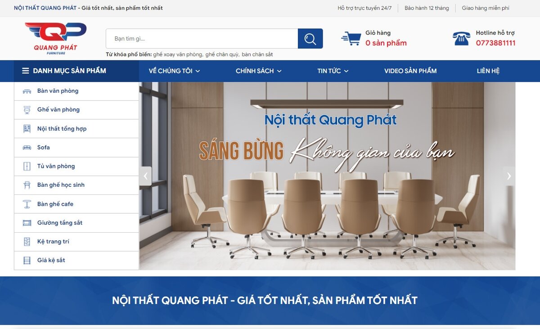The image size is (540, 329).
Task: Click the magnifier search button
Action: (x=310, y=39)
